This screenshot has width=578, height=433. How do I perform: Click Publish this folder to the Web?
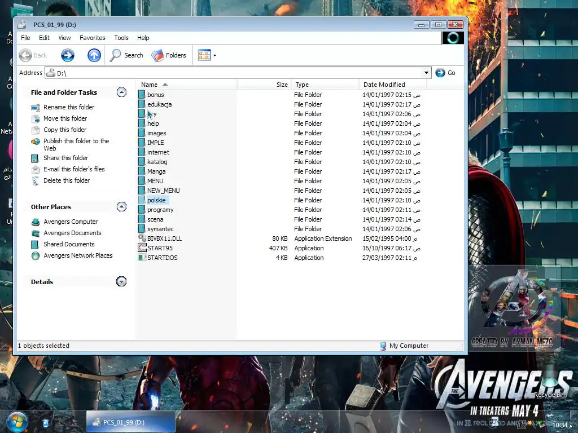(76, 144)
